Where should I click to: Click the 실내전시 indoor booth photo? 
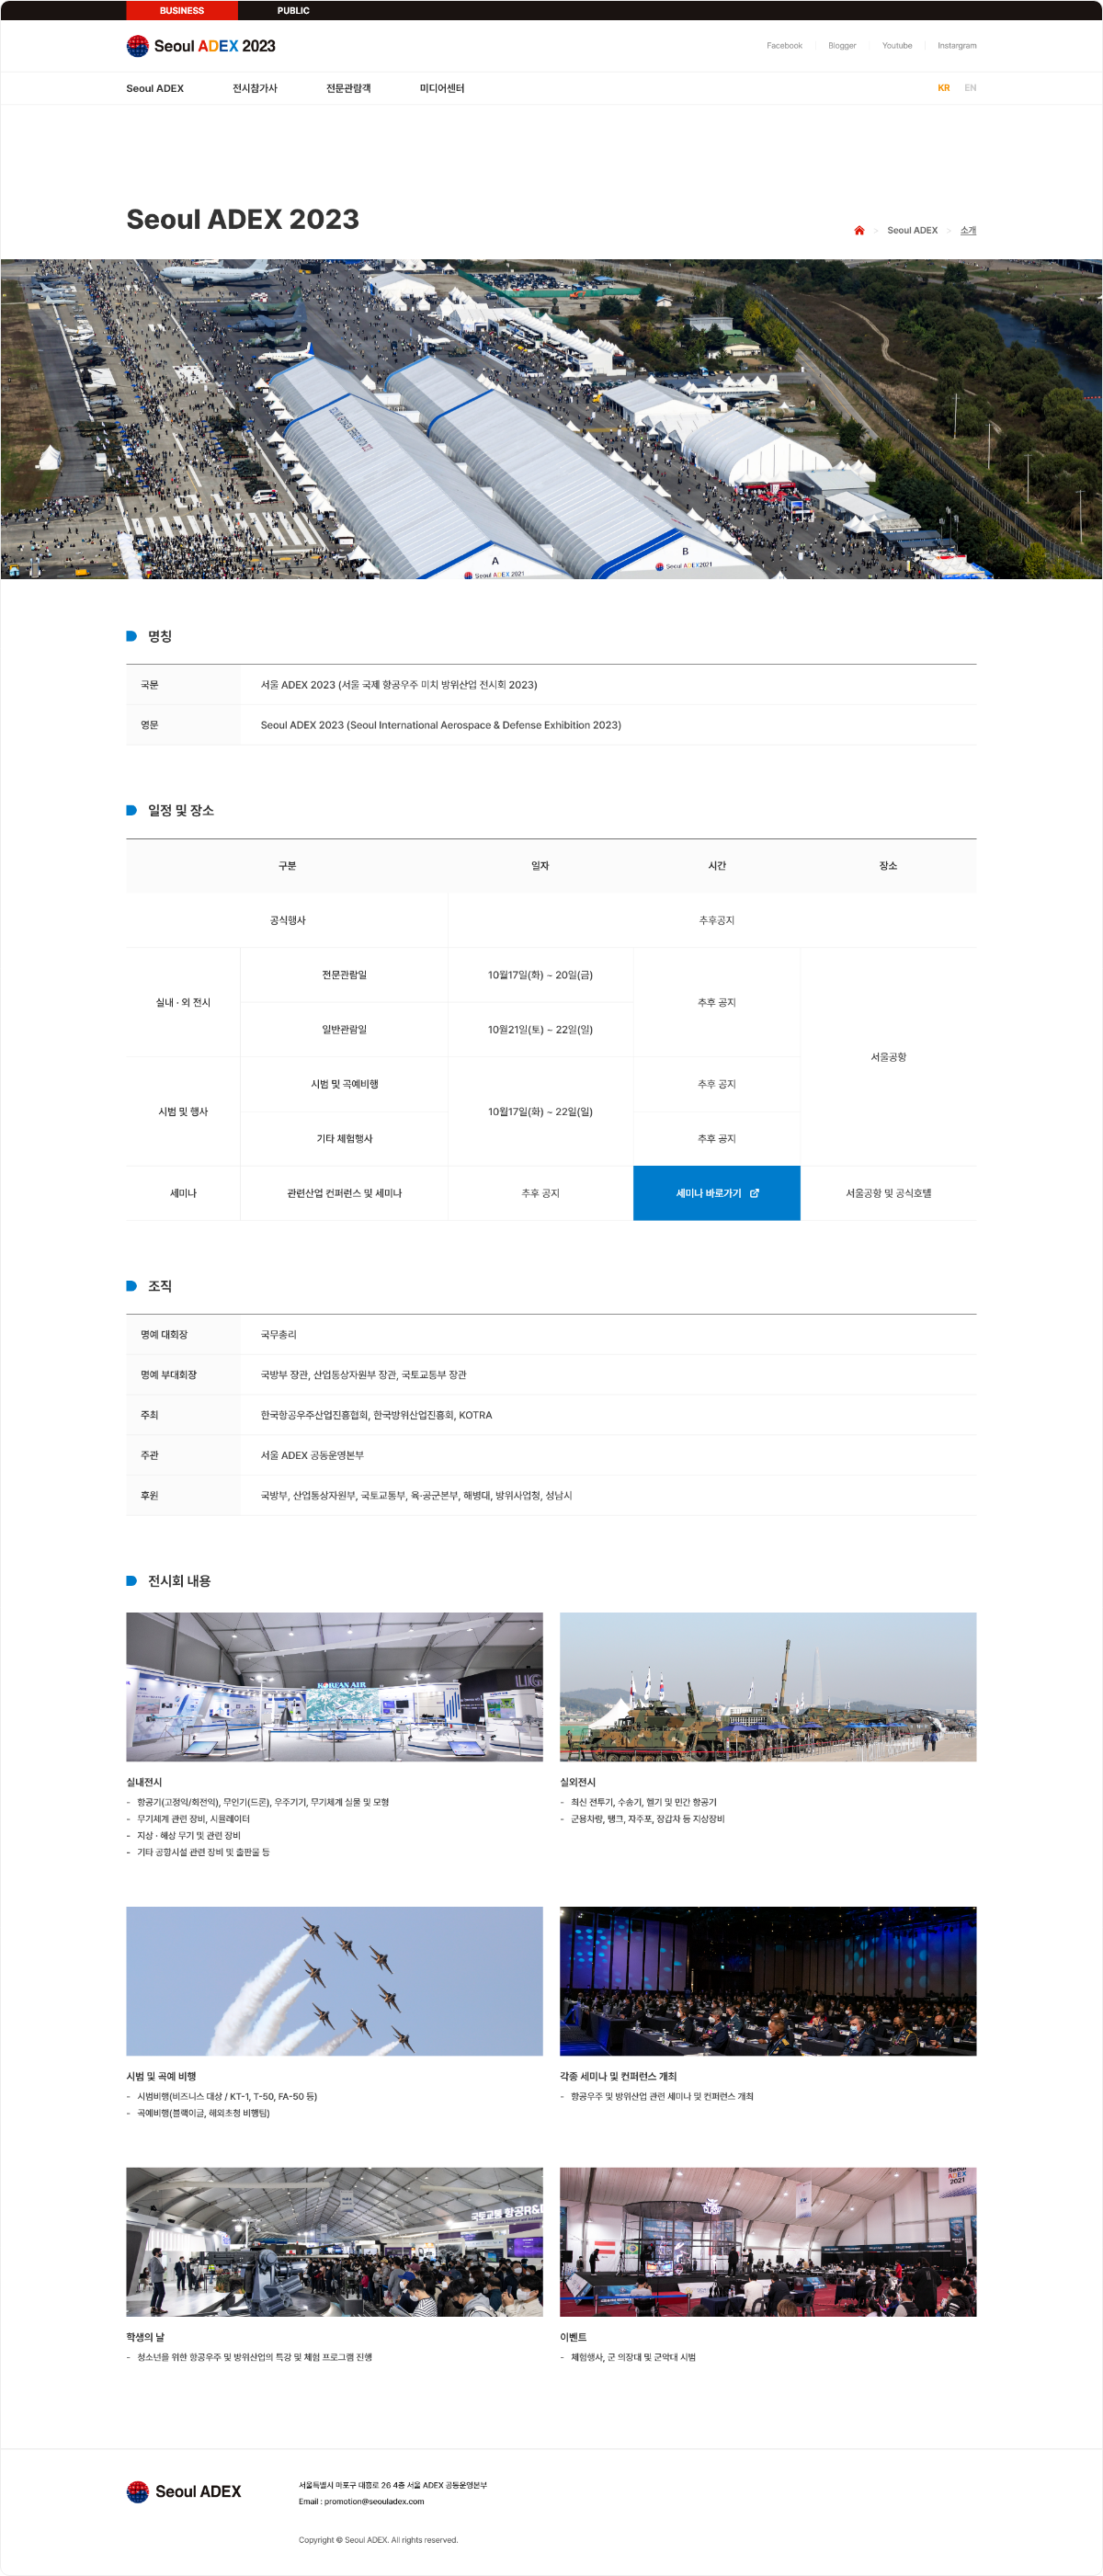coord(334,1687)
